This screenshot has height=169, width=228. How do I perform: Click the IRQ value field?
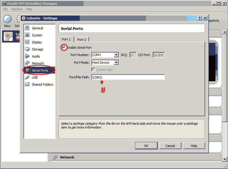(133, 55)
